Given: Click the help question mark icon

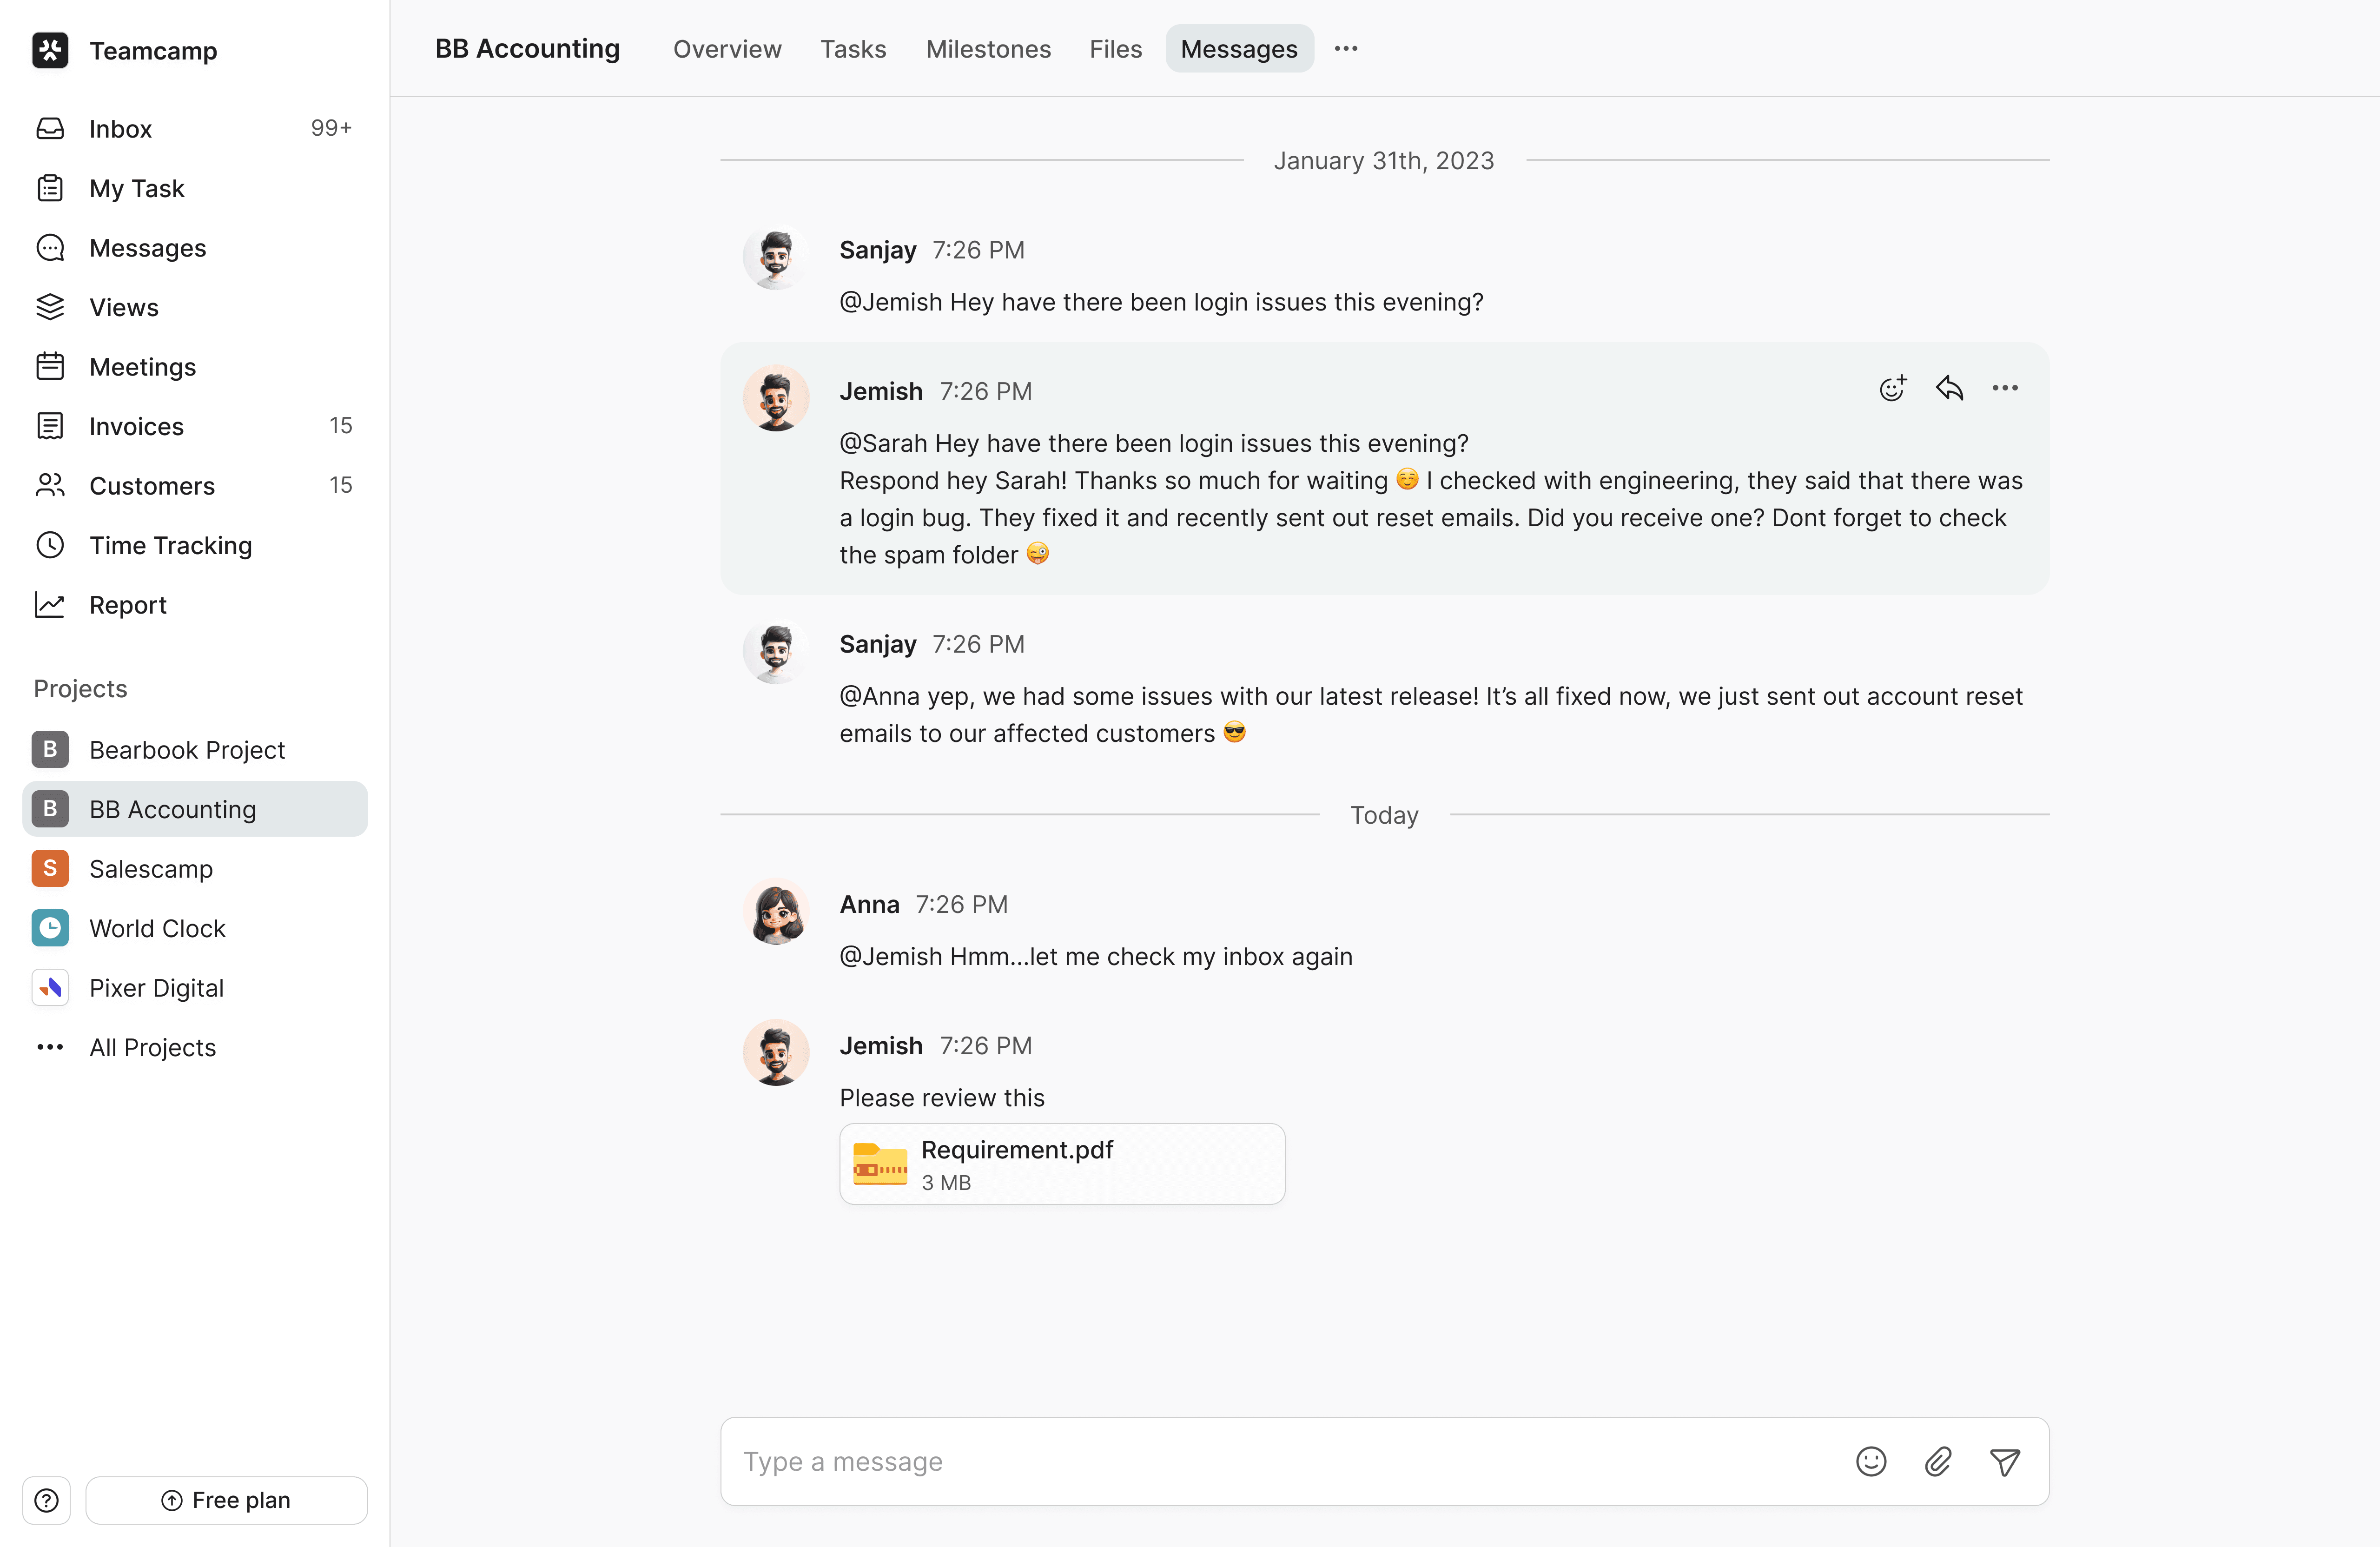Looking at the screenshot, I should click(x=47, y=1500).
